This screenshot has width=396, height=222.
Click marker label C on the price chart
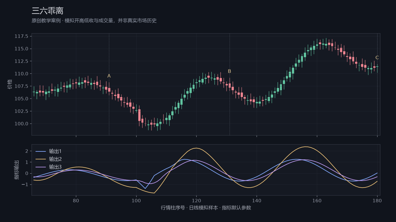377,58
